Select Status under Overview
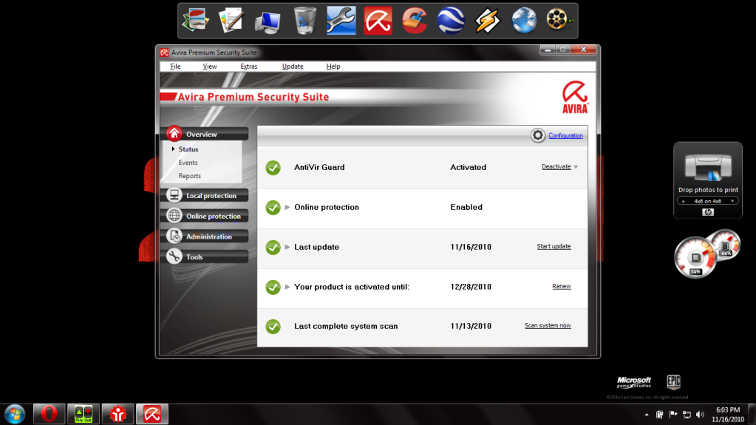The width and height of the screenshot is (756, 425). point(188,149)
